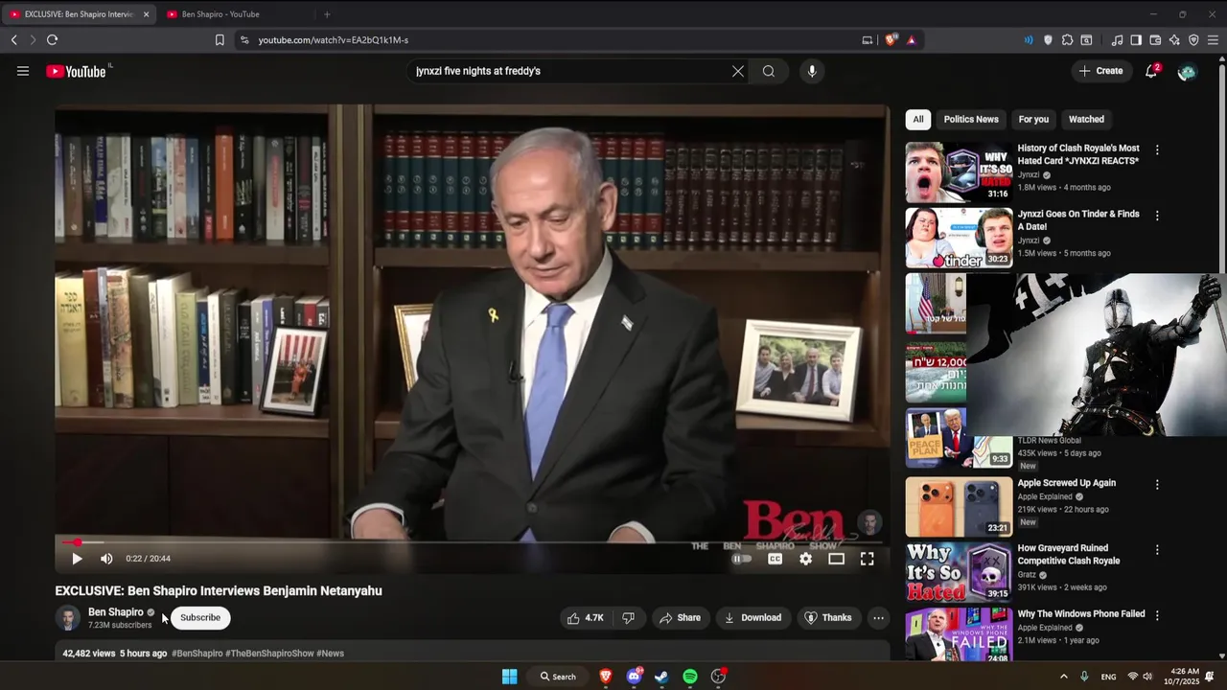Toggle closed captions on the player
The height and width of the screenshot is (690, 1227).
pos(775,559)
